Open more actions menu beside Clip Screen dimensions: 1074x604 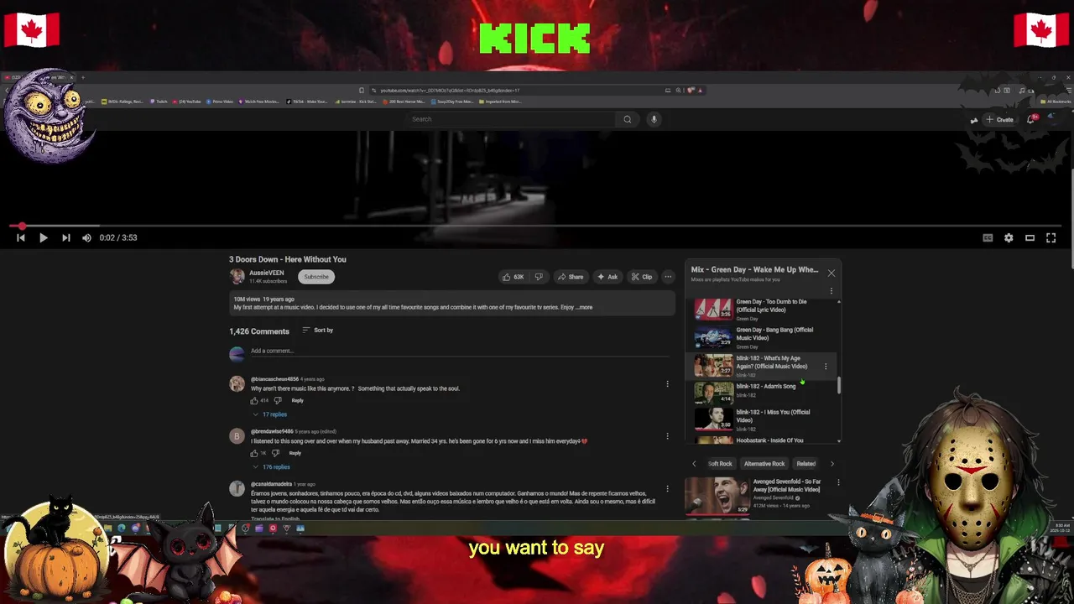pyautogui.click(x=668, y=277)
